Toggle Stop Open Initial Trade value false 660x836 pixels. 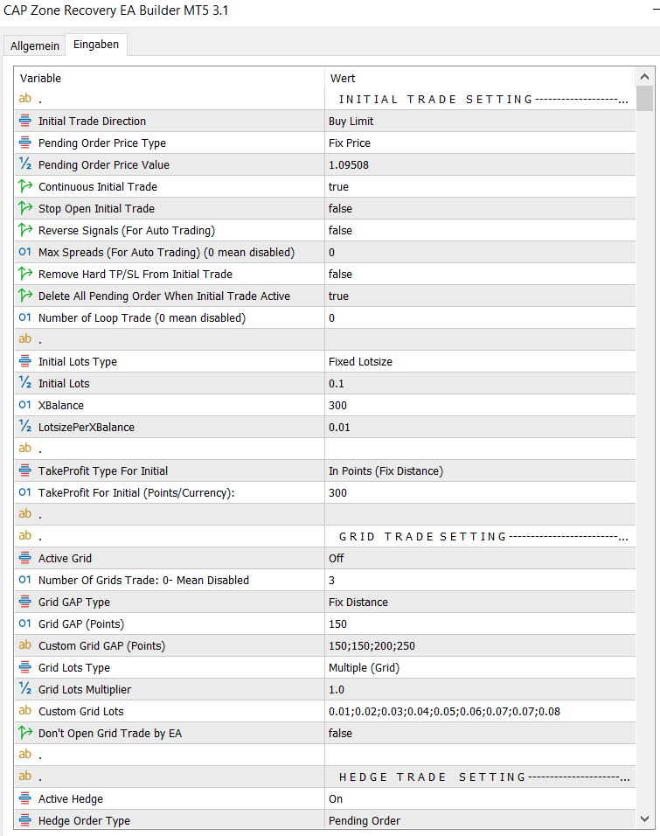tap(480, 208)
